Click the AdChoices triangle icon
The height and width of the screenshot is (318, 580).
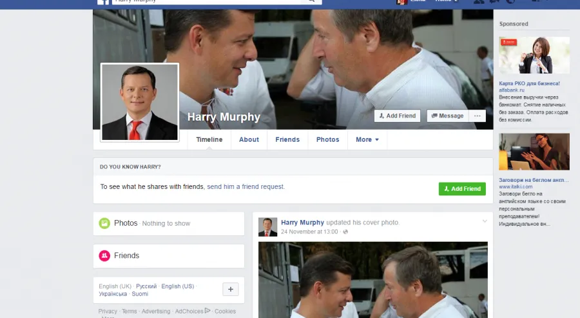[x=208, y=311]
